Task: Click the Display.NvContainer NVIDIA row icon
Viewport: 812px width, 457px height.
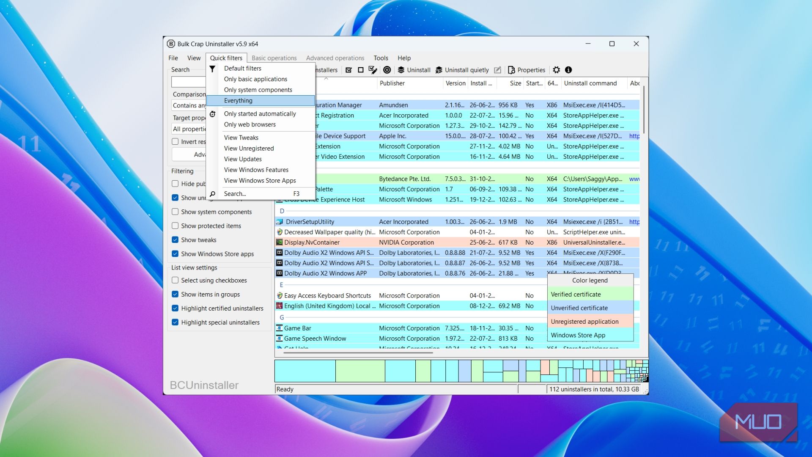Action: tap(280, 242)
